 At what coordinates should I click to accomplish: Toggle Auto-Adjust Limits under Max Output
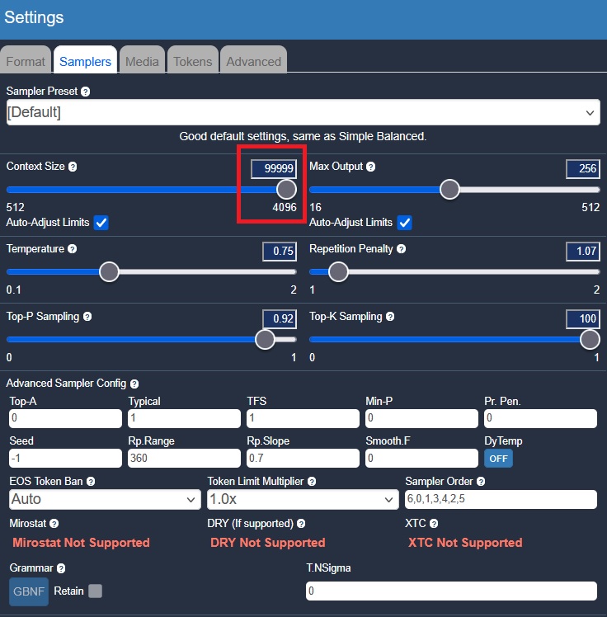(x=404, y=223)
